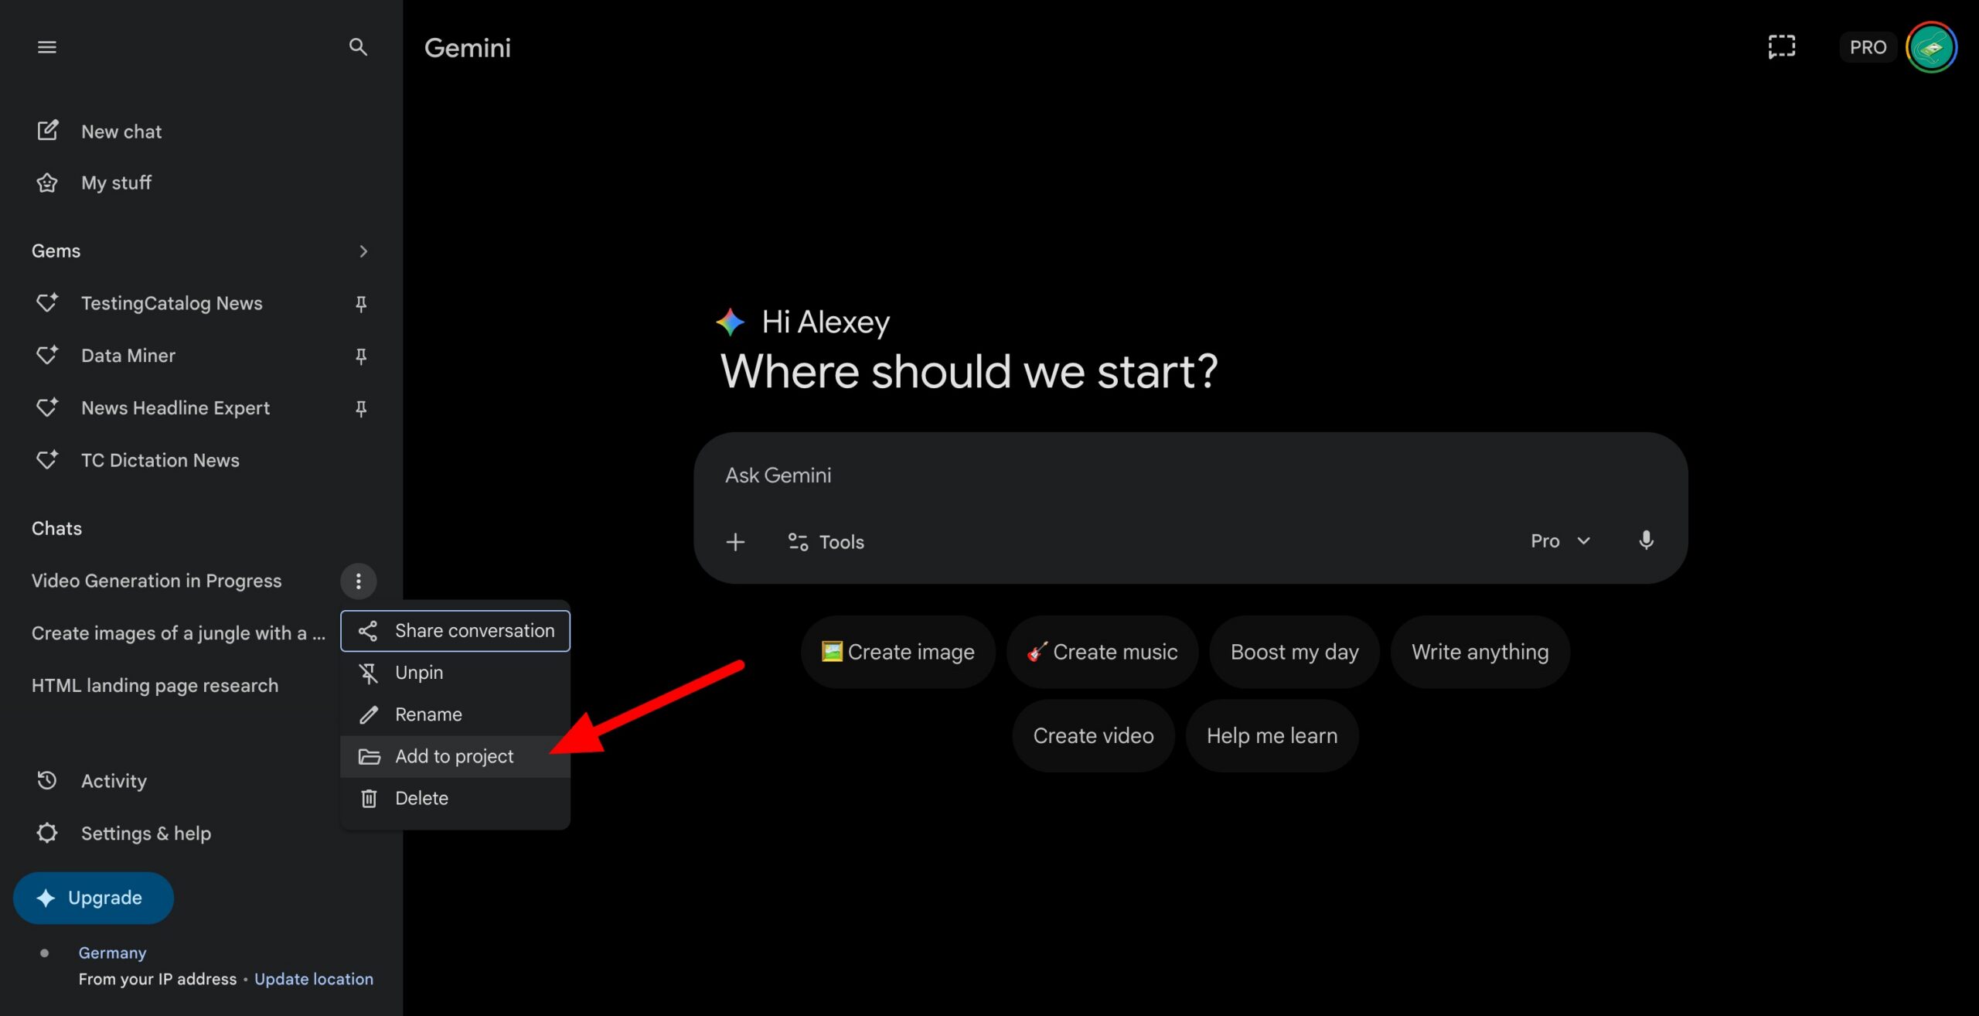Open Settings & help from sidebar
Image resolution: width=1979 pixels, height=1016 pixels.
(x=145, y=834)
